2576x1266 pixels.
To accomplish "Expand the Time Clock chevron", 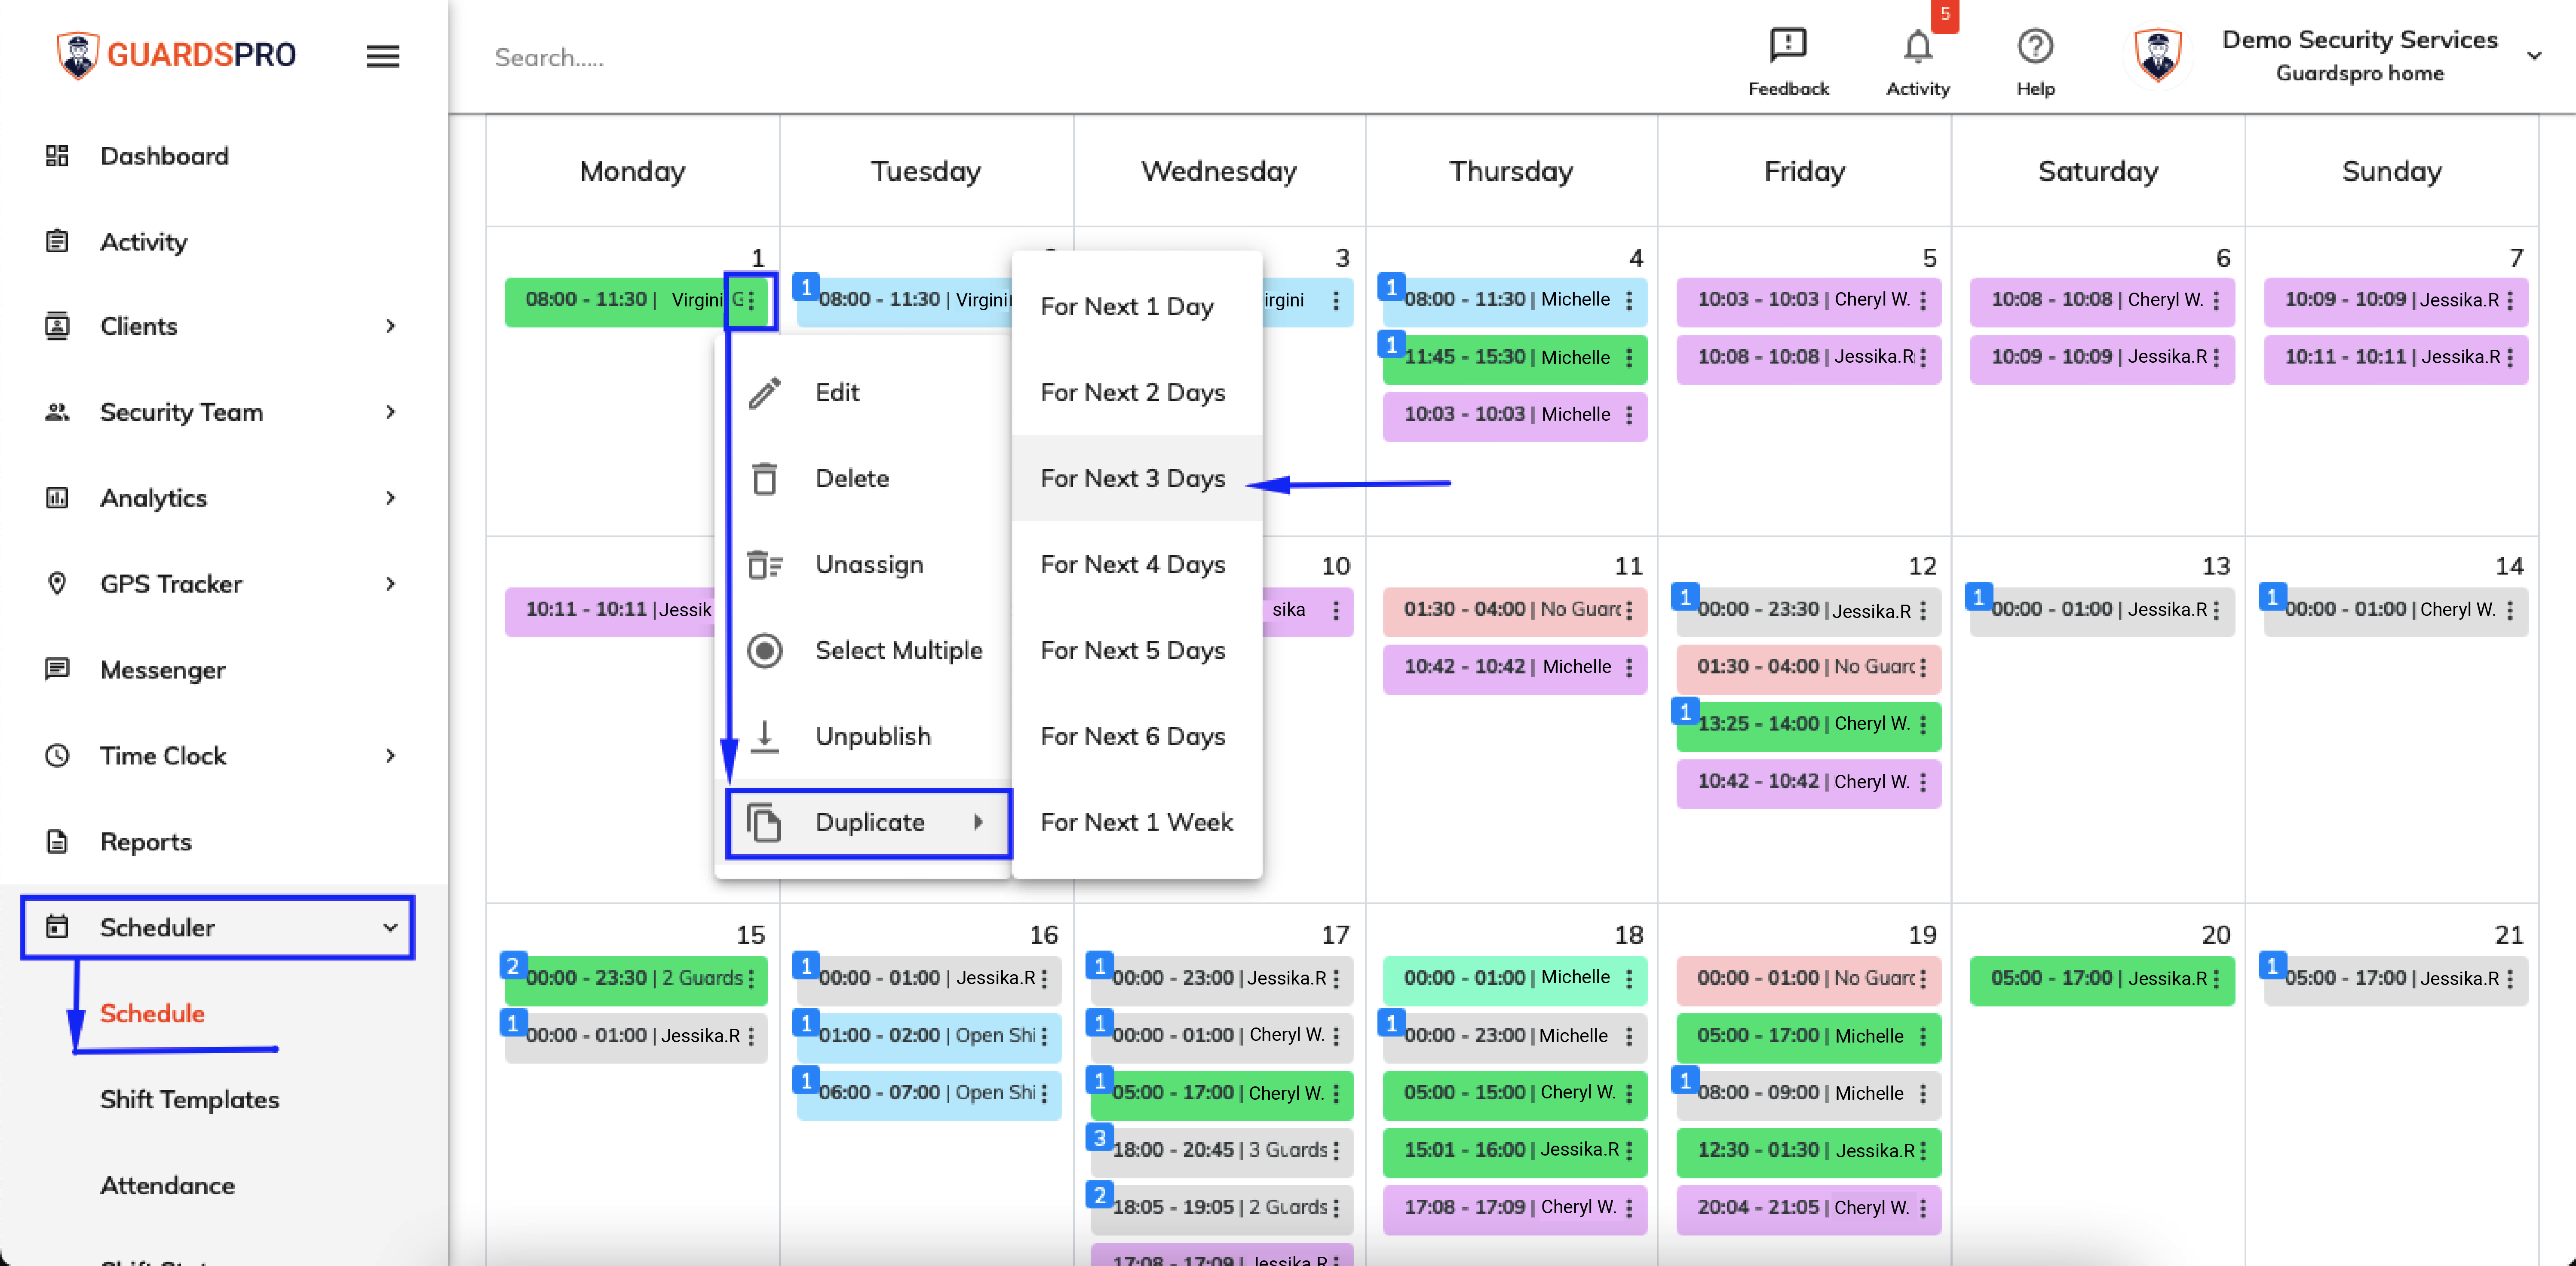I will tap(391, 755).
